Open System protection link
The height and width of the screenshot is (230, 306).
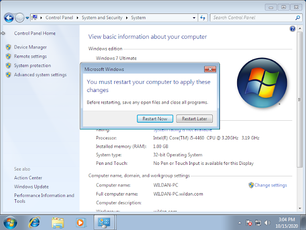tap(33, 66)
